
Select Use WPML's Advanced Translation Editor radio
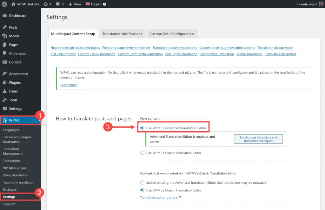pyautogui.click(x=142, y=128)
